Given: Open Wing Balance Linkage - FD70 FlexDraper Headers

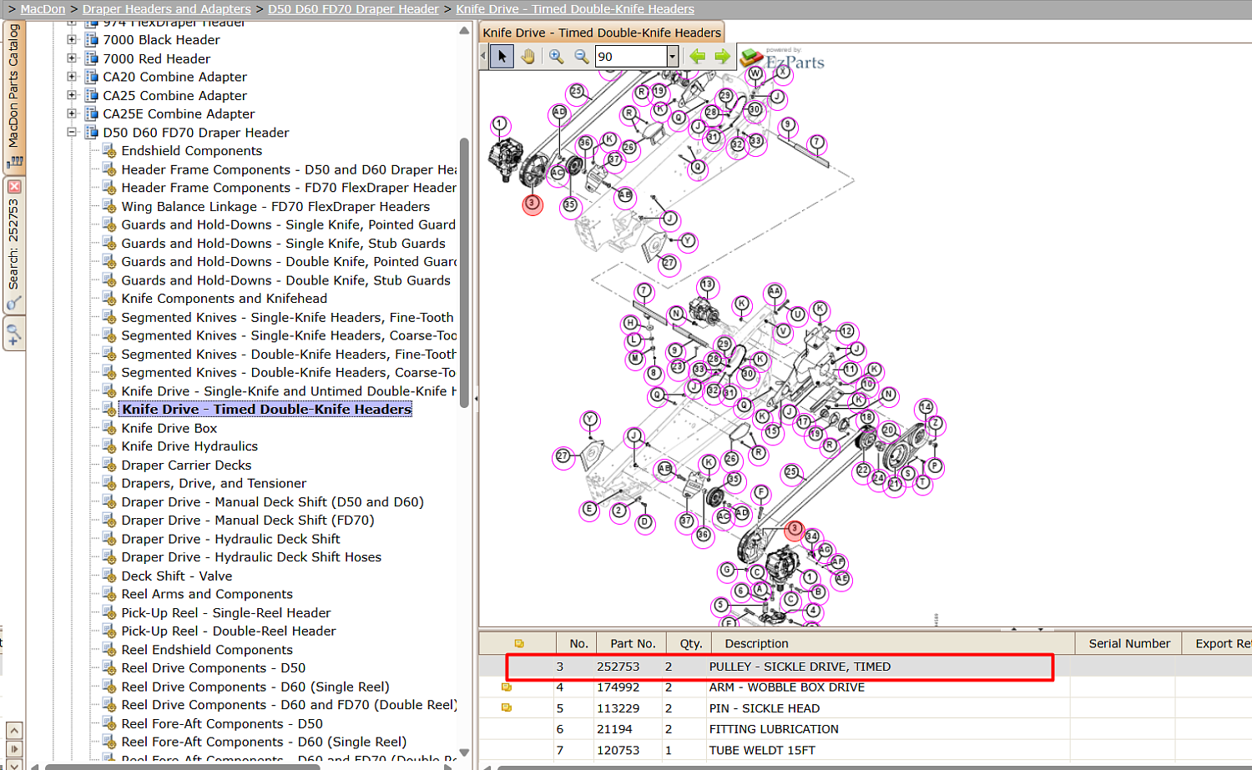Looking at the screenshot, I should coord(275,206).
